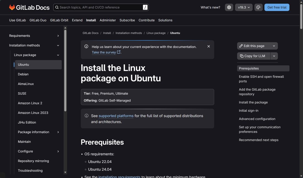Open the Extend nav item
Viewport: 303px width, 178px height.
tap(77, 20)
